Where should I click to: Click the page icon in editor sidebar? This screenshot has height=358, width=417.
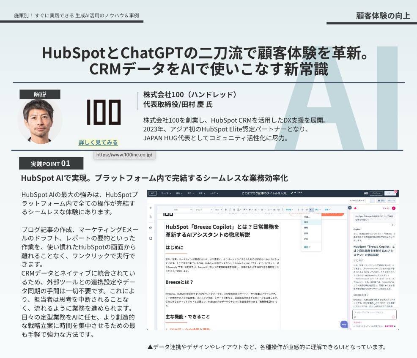pos(151,238)
